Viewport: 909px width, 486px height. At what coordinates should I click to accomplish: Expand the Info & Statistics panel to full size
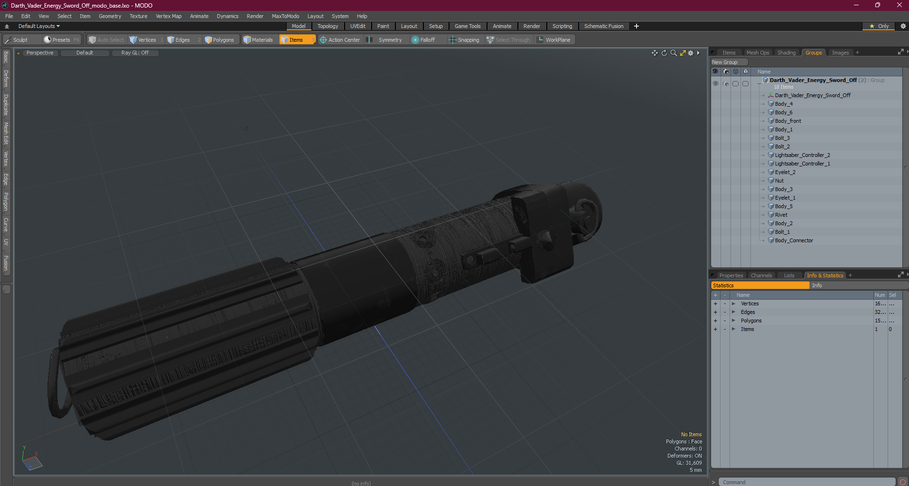click(x=900, y=275)
